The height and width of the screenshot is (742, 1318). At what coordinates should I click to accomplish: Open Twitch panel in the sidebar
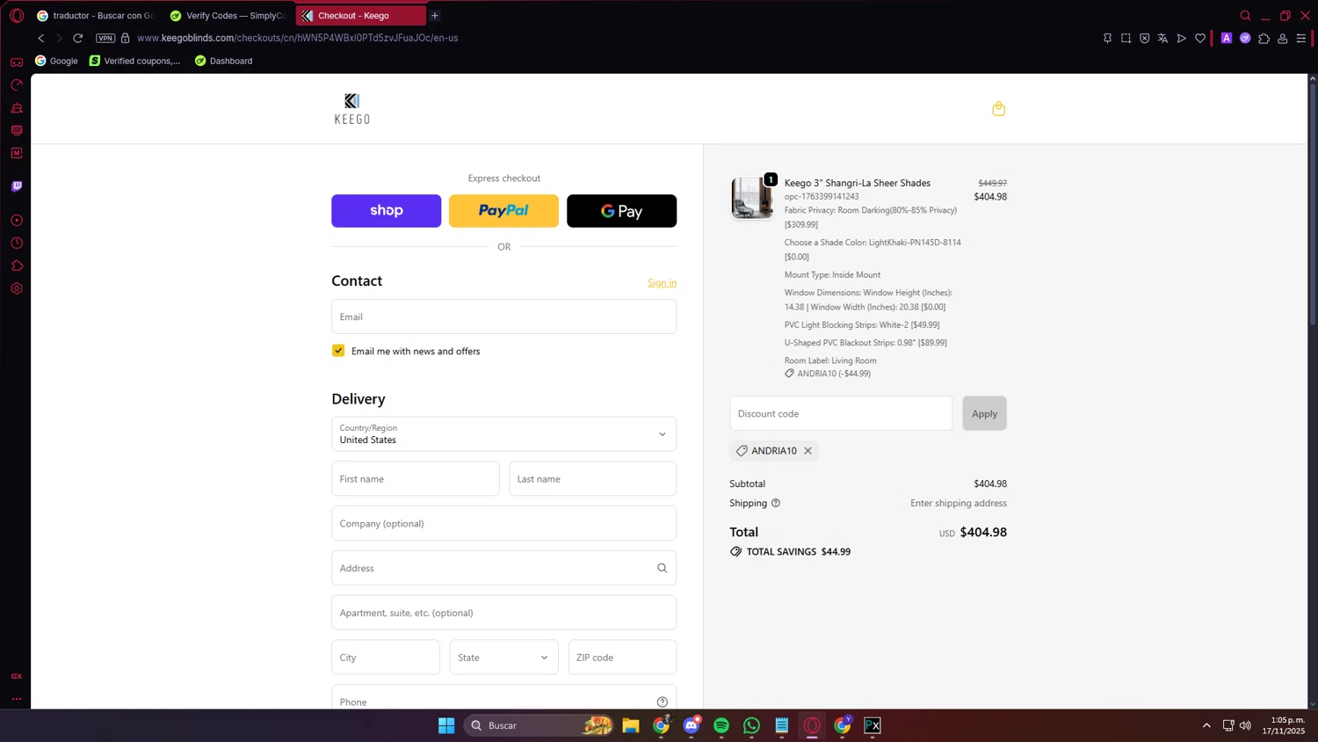click(17, 186)
